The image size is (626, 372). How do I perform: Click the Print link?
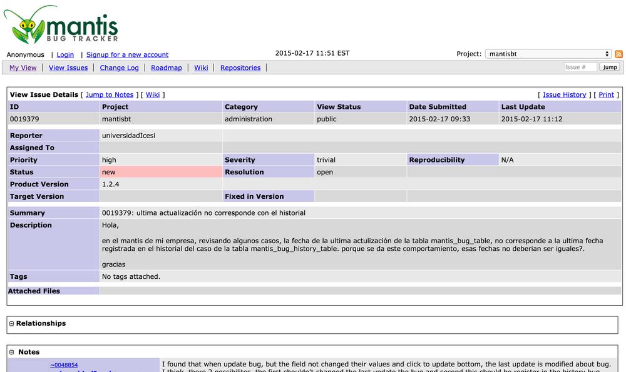(x=607, y=94)
